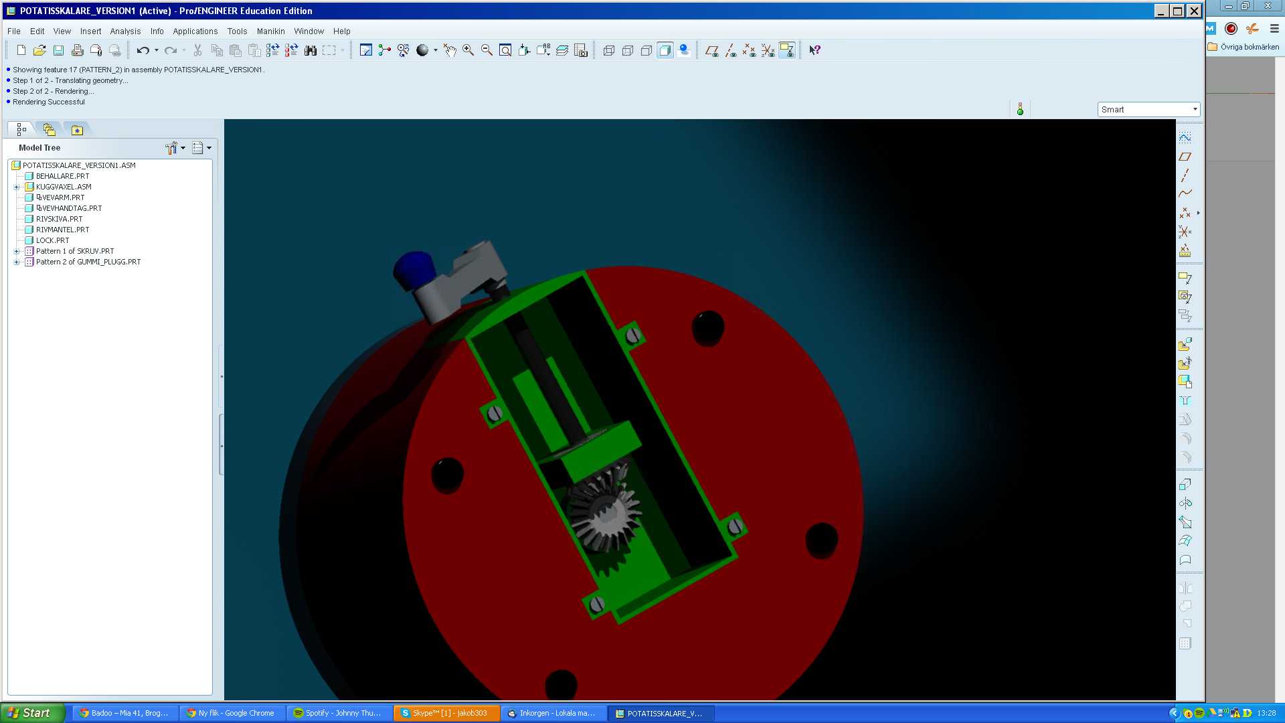Open Inkorgen Lokala mail taskbar button
Viewport: 1285px width, 723px height.
[553, 714]
